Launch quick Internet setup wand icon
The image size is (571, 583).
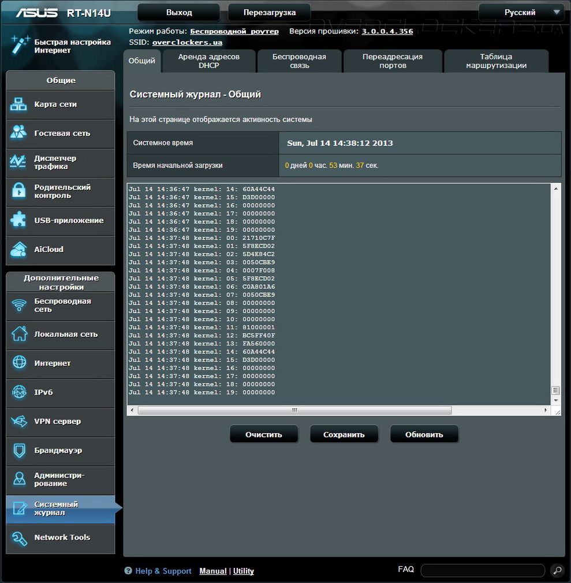pos(20,45)
